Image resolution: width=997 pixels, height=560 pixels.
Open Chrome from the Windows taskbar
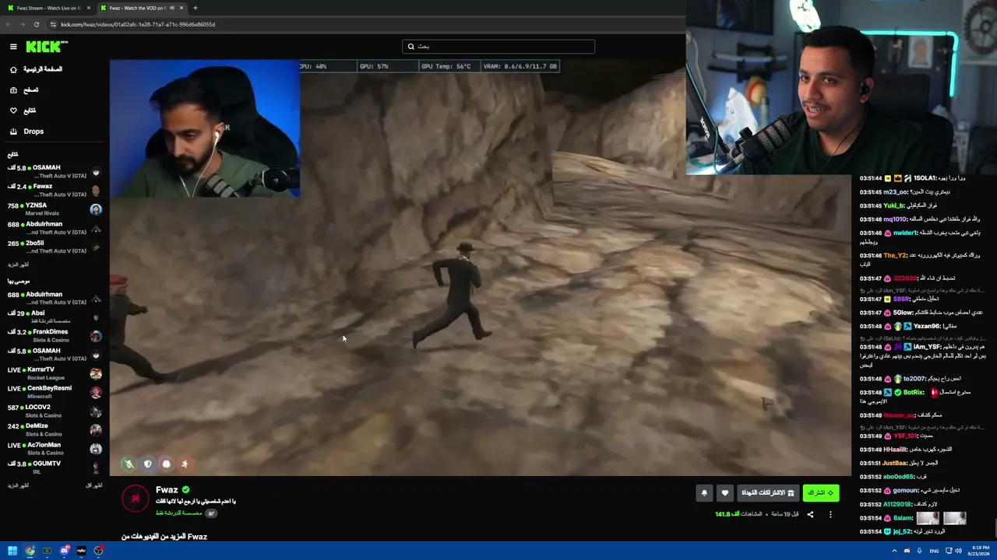pyautogui.click(x=30, y=551)
